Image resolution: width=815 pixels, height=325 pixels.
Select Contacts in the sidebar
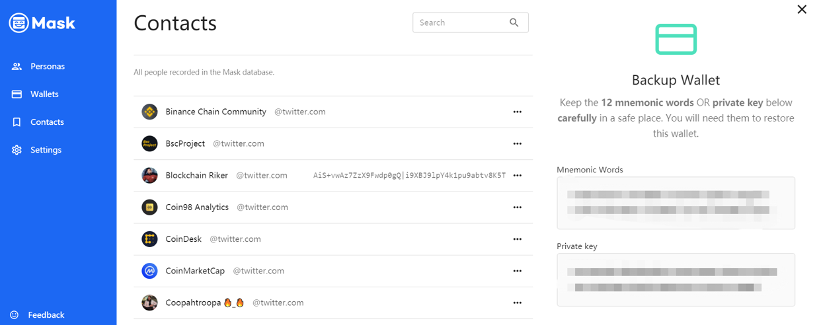tap(47, 122)
